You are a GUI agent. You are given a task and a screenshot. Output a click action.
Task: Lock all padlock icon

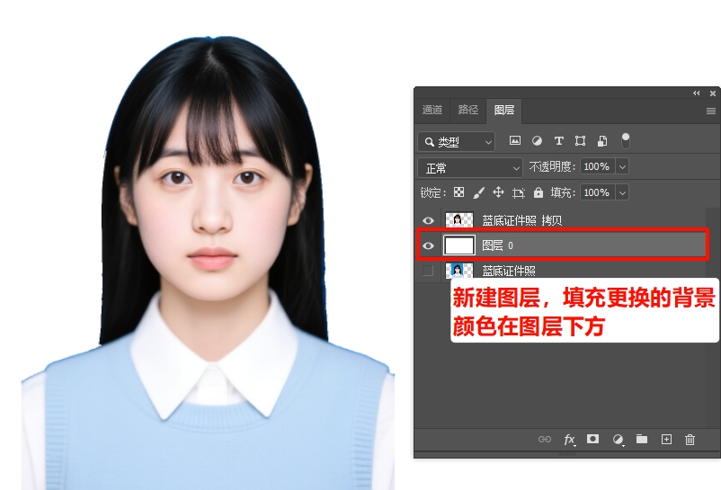[539, 192]
